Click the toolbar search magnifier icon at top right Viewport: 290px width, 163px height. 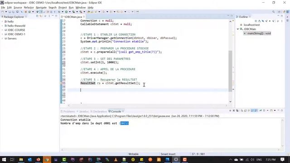[x=274, y=12]
